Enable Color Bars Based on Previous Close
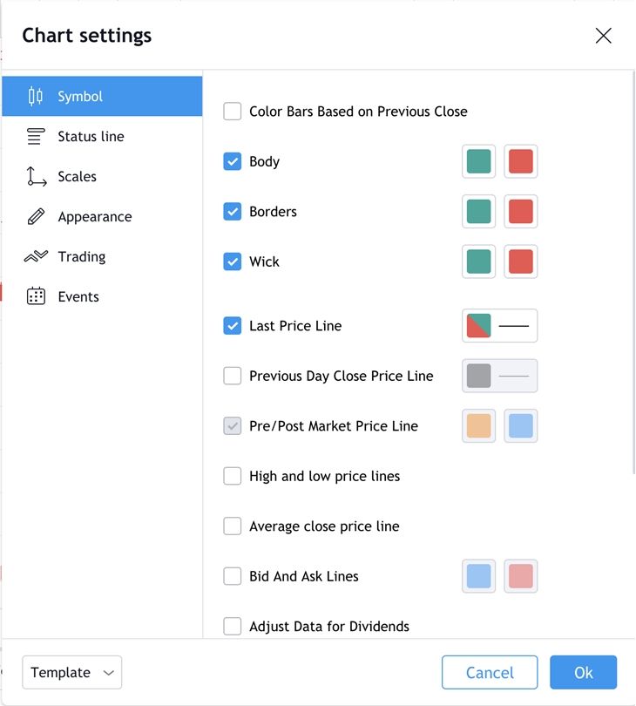 pos(233,112)
